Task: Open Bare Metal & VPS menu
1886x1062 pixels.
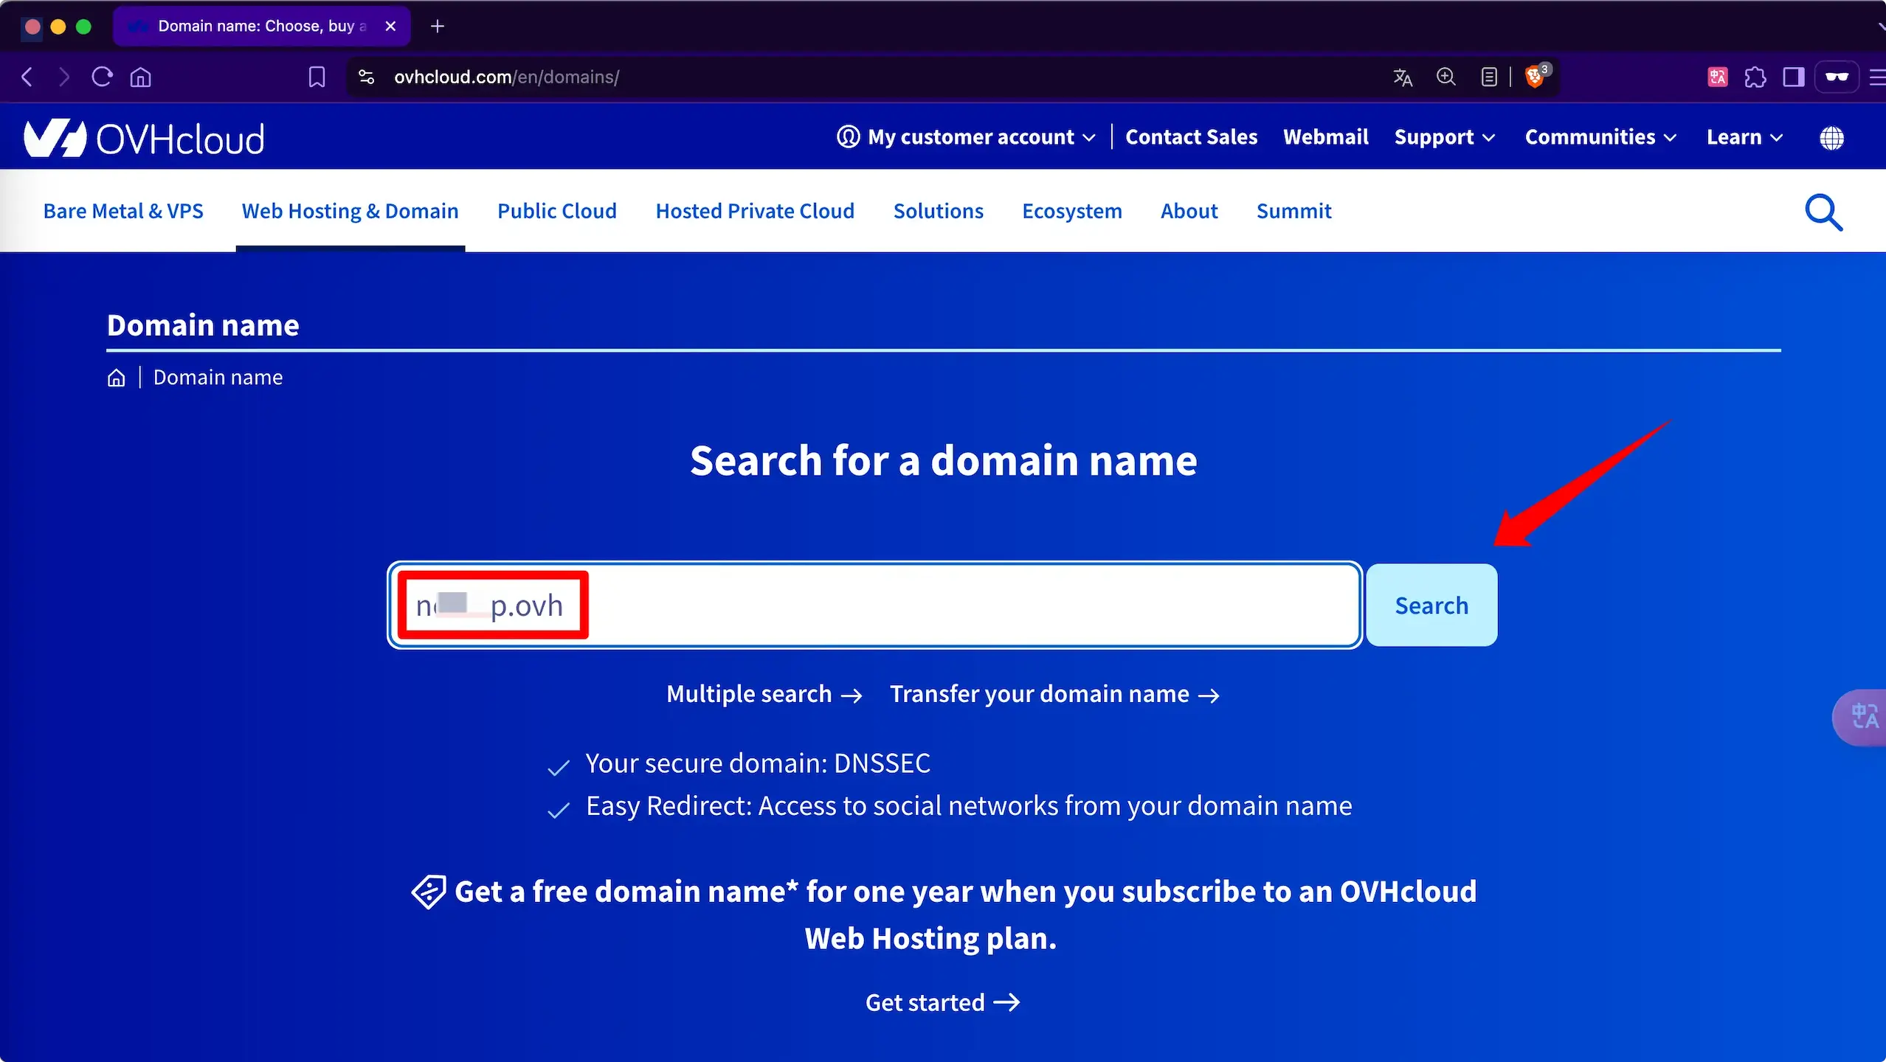Action: pyautogui.click(x=123, y=211)
